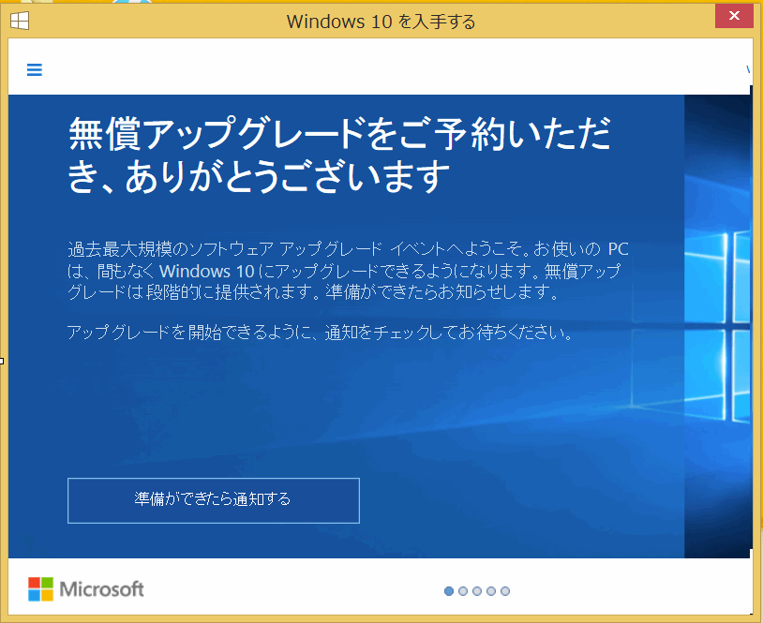Click the Windows 10 を入手する title bar text
The image size is (763, 623).
[381, 21]
